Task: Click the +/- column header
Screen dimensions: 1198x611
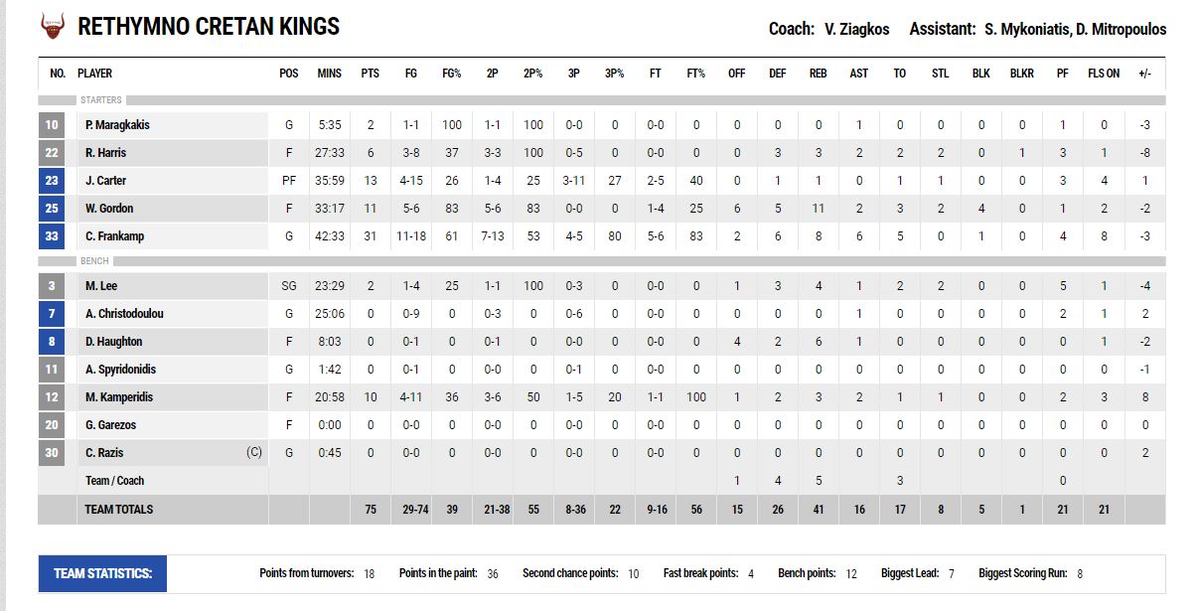Action: click(x=1144, y=74)
